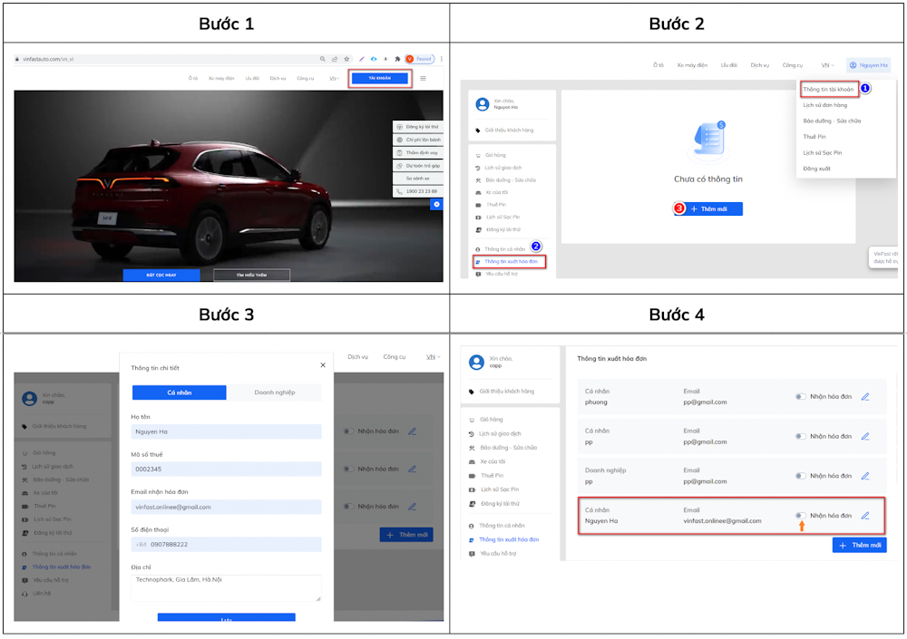The height and width of the screenshot is (639, 907).
Task: Open the Chrome three-dot menu
Action: click(442, 59)
